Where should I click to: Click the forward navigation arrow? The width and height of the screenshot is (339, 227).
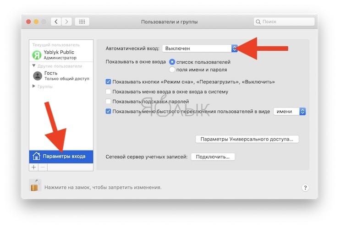point(66,22)
